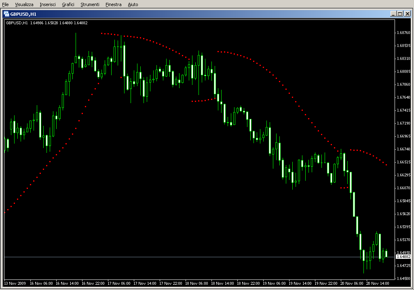The image size is (414, 290).
Task: Click the 13 Nov 2009 time label
Action: (x=15, y=284)
